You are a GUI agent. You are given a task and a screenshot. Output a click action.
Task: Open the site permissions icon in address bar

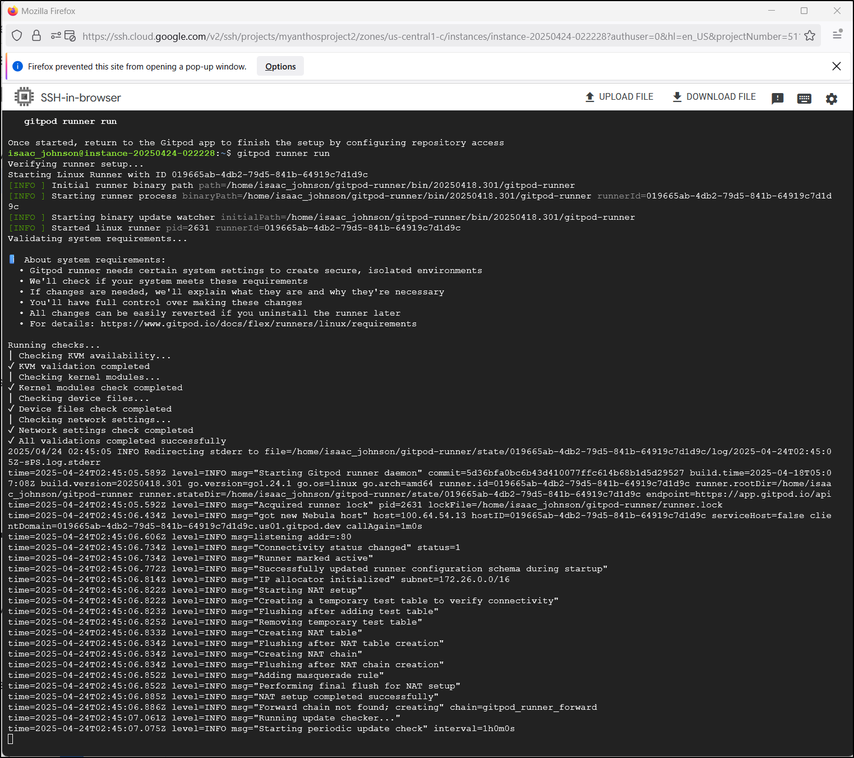pyautogui.click(x=56, y=36)
